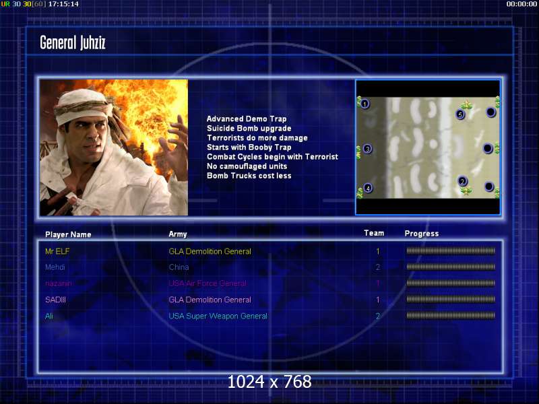Select player name Mr ELF
Image resolution: width=539 pixels, height=404 pixels.
[57, 251]
